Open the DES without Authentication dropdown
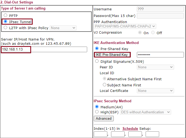 tap(145, 112)
